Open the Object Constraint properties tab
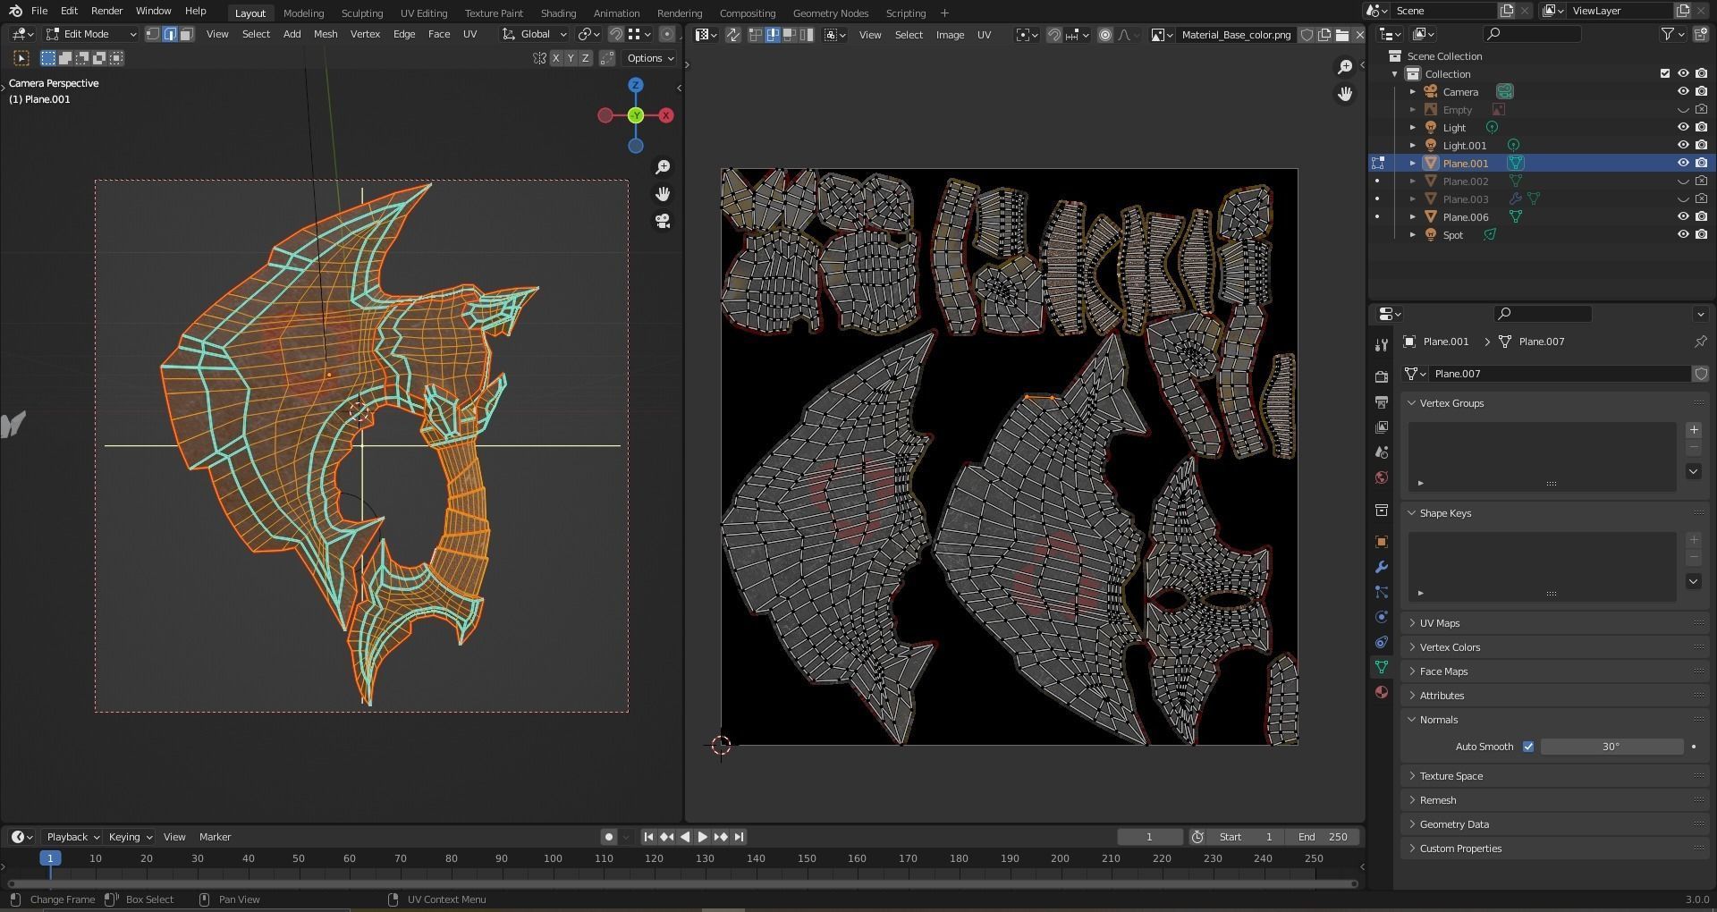Screen dimensions: 1717x912 point(1382,642)
